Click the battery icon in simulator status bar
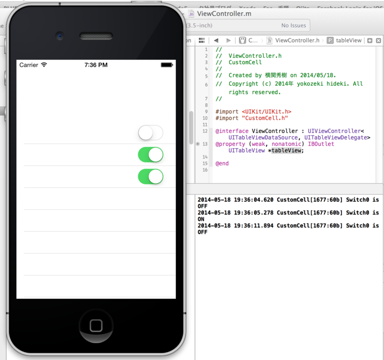The width and height of the screenshot is (384, 360). (x=167, y=65)
